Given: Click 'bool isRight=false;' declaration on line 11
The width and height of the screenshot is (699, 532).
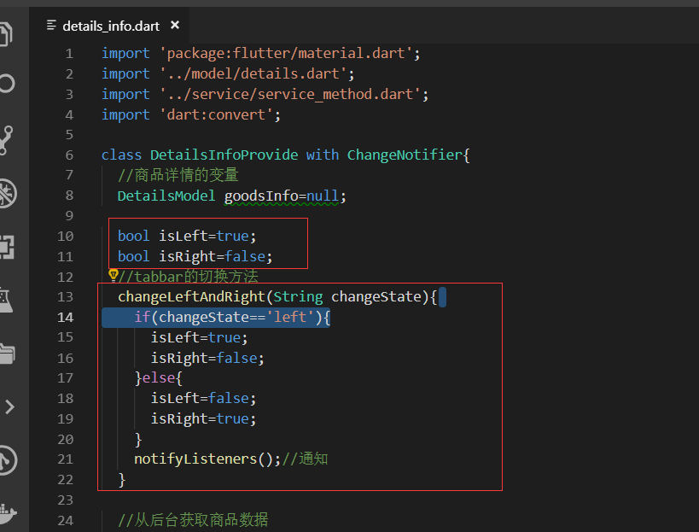Looking at the screenshot, I should (x=195, y=256).
